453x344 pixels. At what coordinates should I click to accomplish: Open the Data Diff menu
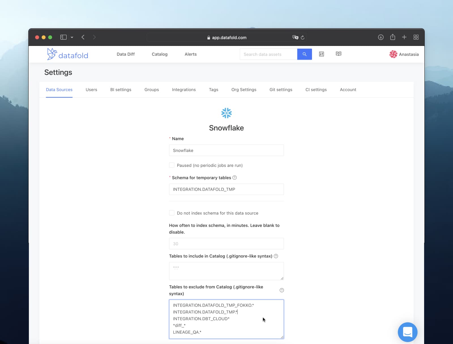click(126, 54)
